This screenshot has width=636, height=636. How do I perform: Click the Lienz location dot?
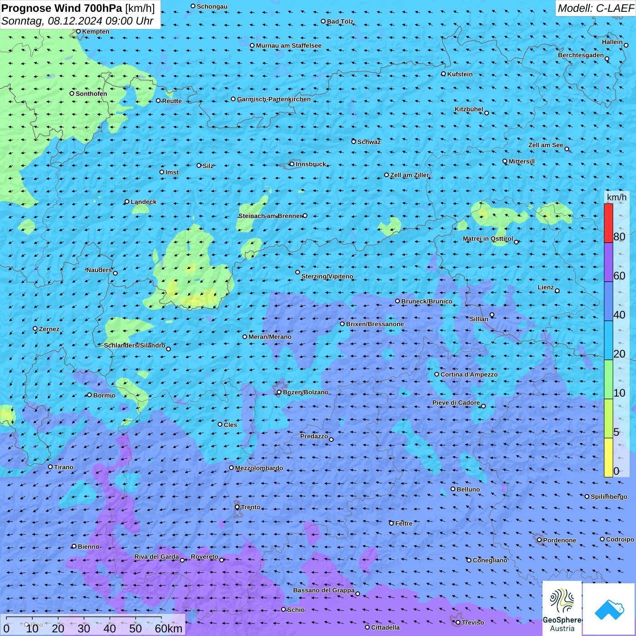[557, 291]
